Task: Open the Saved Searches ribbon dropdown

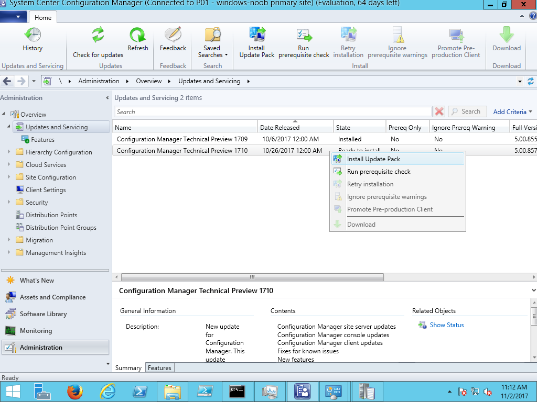Action: pos(212,42)
